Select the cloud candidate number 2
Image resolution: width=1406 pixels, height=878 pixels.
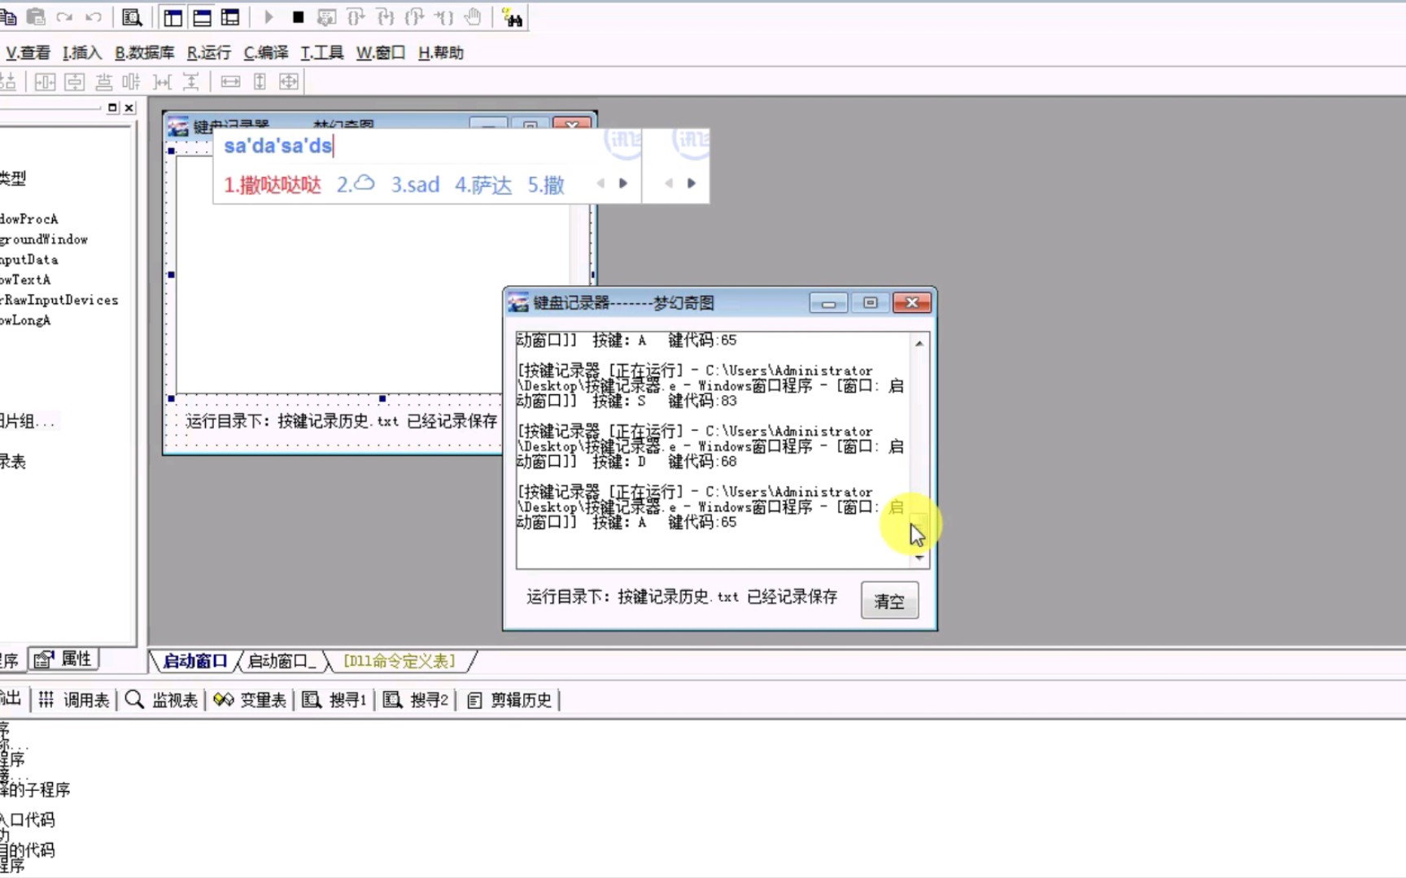356,185
